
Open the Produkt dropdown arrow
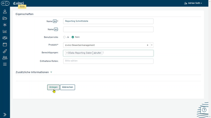point(152,45)
